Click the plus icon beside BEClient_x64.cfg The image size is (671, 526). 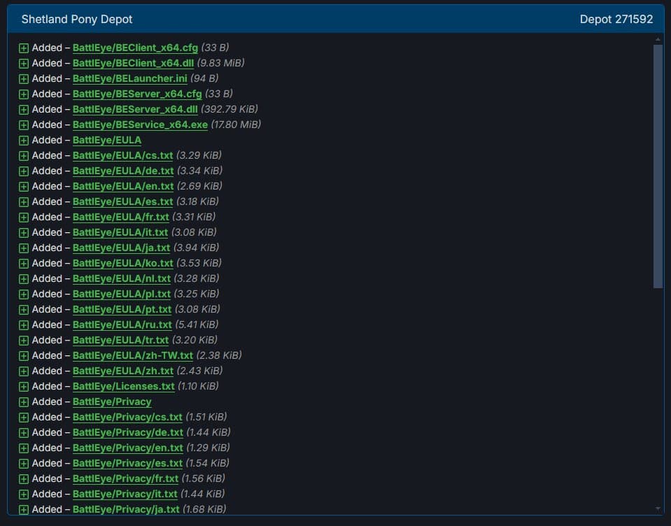coord(24,48)
